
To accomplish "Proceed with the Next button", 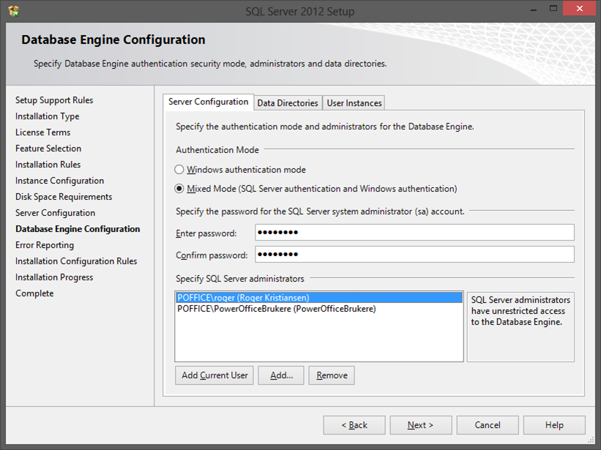I will 421,425.
